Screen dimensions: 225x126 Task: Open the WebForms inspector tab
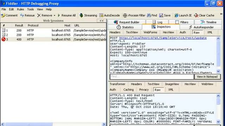click(x=150, y=33)
